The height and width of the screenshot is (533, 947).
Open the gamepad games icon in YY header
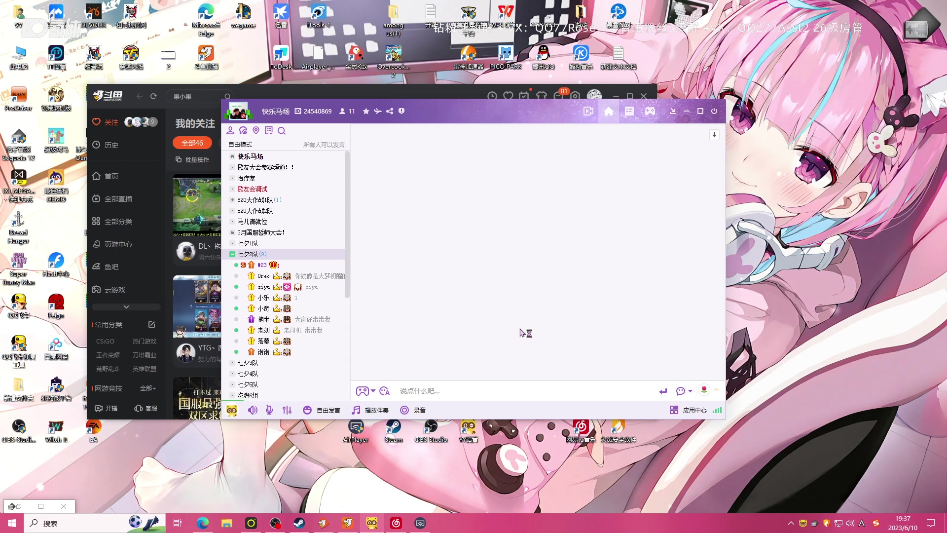[650, 112]
